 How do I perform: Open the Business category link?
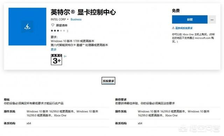[x=76, y=20]
